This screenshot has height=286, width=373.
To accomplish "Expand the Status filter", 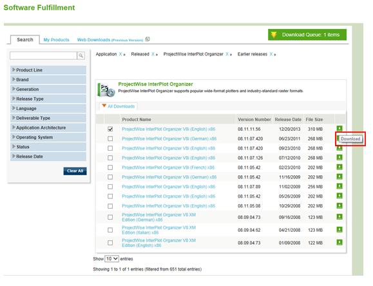I will click(x=48, y=147).
